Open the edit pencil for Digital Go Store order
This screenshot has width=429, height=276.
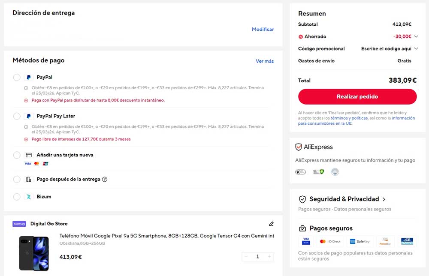pos(271,224)
